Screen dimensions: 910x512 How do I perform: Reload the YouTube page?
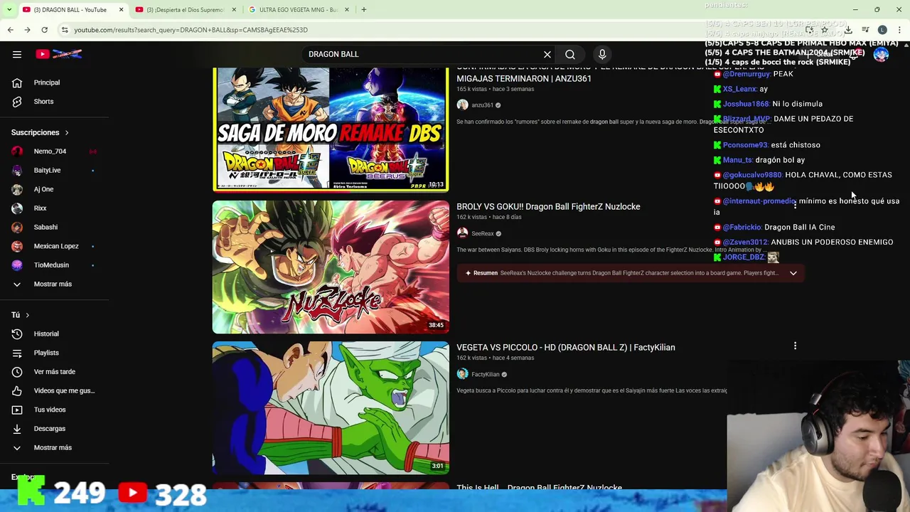(x=44, y=30)
